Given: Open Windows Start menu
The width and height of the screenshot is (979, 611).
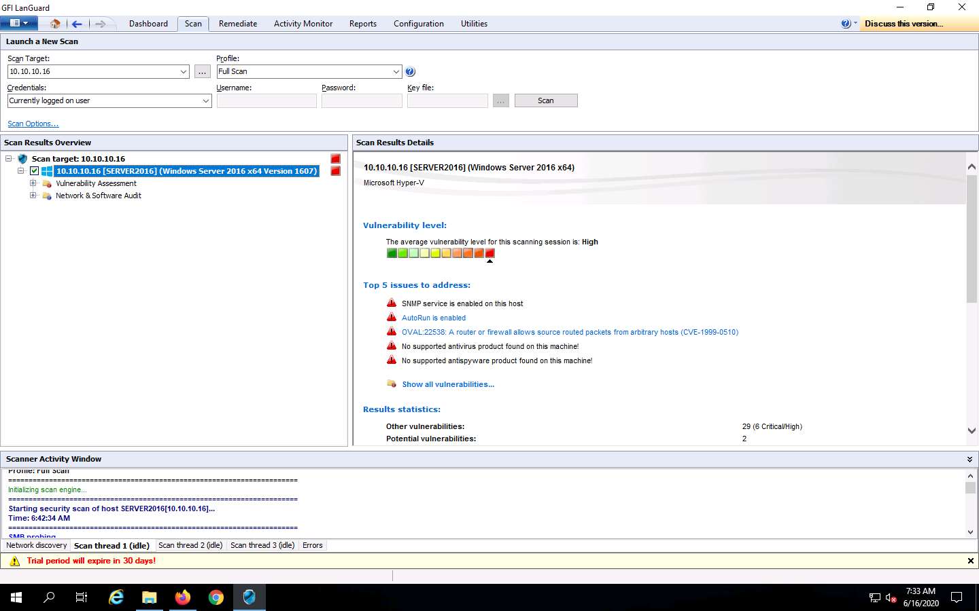Looking at the screenshot, I should 16,597.
